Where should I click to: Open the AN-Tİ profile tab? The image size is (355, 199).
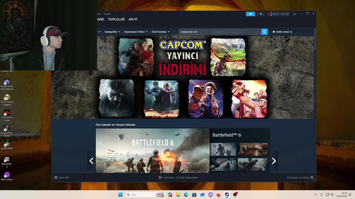(133, 19)
